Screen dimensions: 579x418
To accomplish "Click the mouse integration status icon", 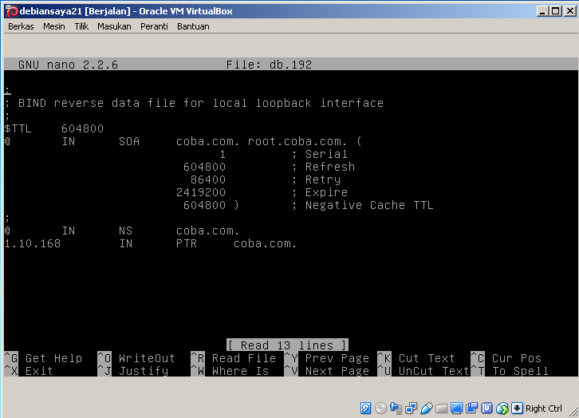I will point(502,408).
